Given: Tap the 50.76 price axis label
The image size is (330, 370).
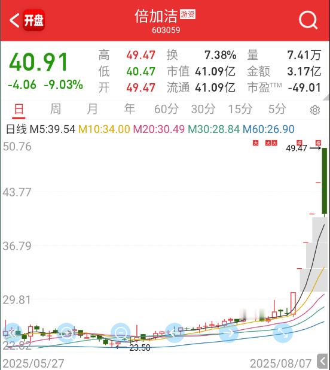Looking at the screenshot, I should 17,147.
